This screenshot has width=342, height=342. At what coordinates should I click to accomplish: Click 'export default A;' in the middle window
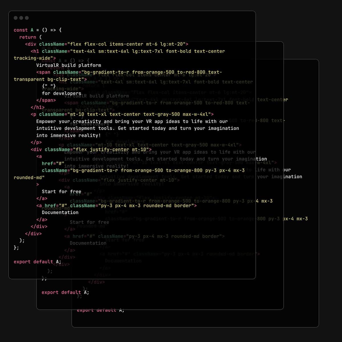tap(65, 292)
